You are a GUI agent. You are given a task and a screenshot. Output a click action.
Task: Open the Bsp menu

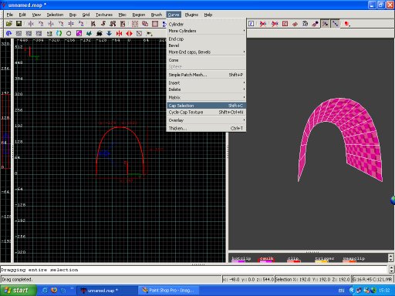pyautogui.click(x=73, y=15)
